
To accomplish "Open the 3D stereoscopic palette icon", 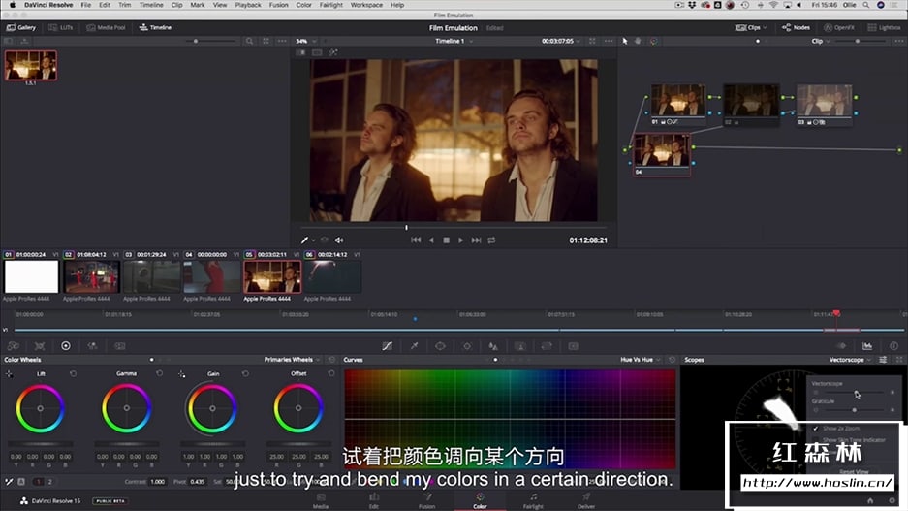I will coord(574,346).
